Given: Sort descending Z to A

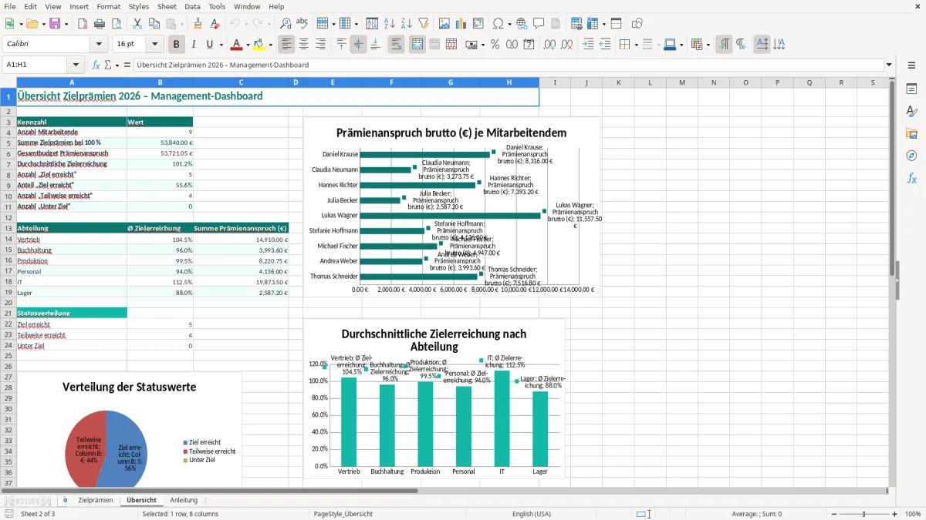Looking at the screenshot, I should [406, 24].
